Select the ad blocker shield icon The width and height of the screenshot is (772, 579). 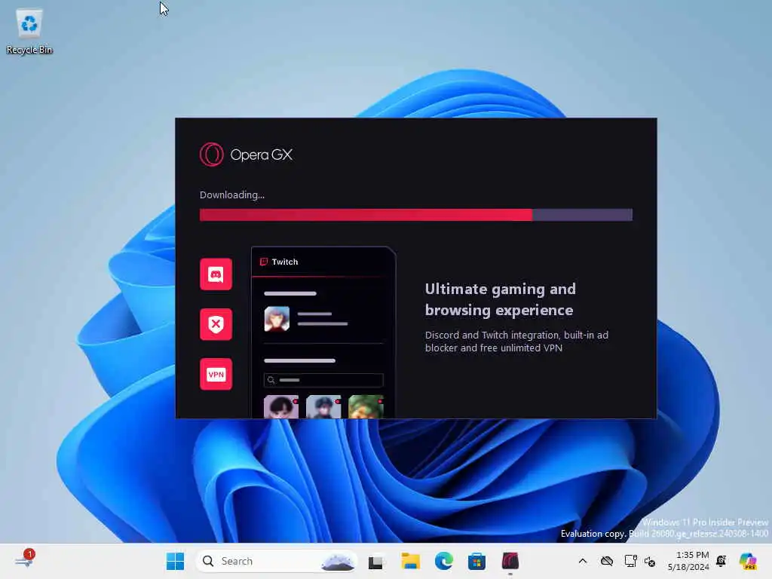tap(216, 324)
